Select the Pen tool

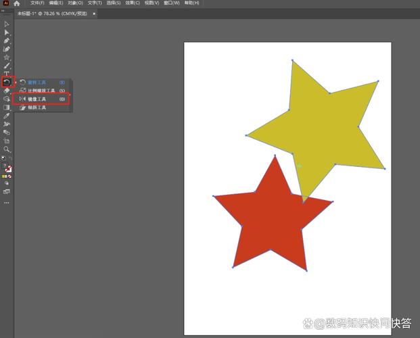pos(7,41)
